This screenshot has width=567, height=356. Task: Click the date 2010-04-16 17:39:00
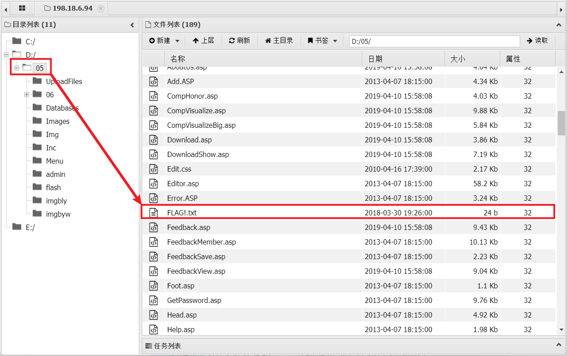[399, 169]
